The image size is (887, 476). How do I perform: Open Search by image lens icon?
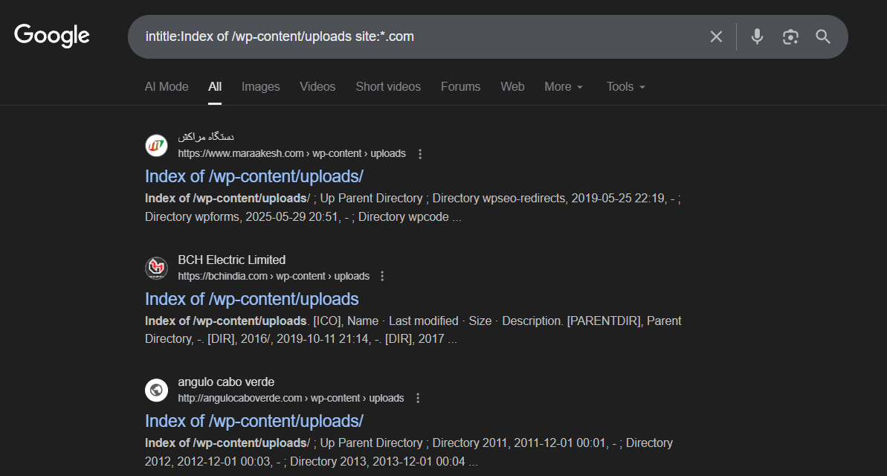tap(790, 36)
